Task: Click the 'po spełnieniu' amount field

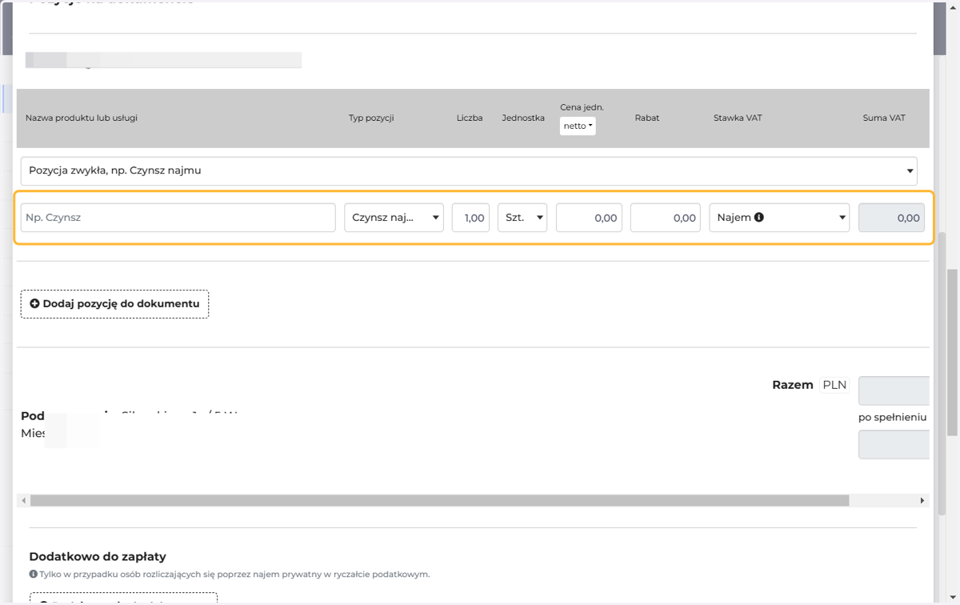Action: (894, 445)
